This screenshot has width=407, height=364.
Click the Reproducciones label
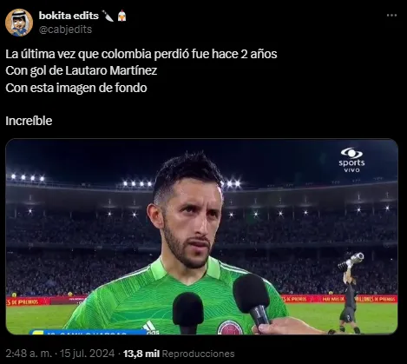tap(198, 354)
